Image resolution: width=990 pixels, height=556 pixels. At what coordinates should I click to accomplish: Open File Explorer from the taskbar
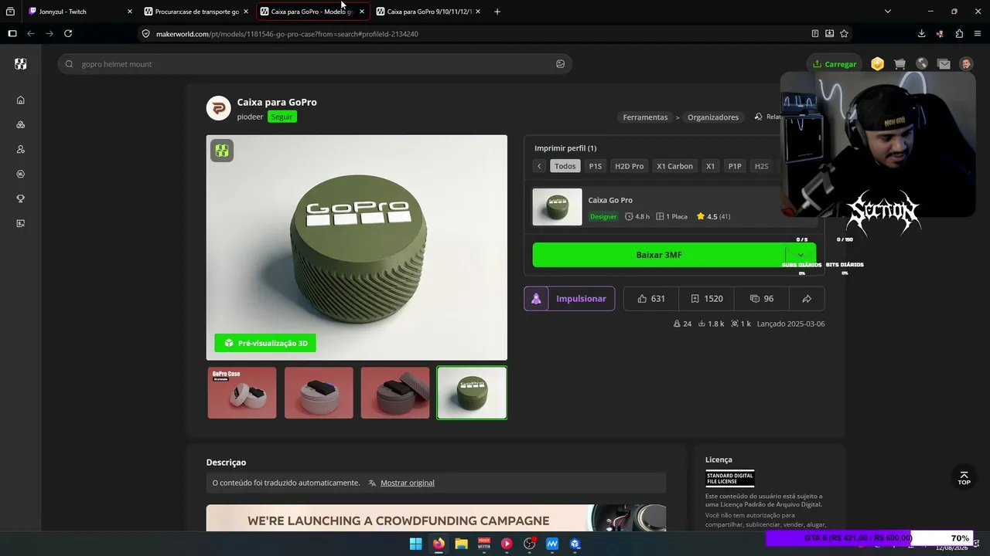461,544
